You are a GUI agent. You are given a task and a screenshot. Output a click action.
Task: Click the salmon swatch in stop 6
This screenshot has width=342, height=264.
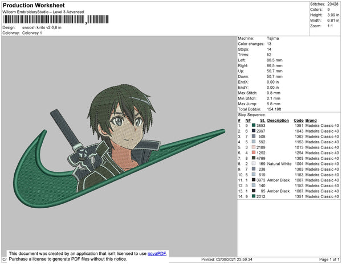pyautogui.click(x=254, y=152)
